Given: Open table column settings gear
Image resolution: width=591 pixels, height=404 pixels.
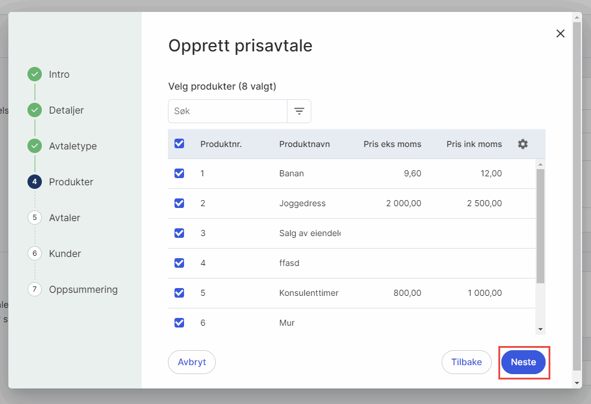Looking at the screenshot, I should [522, 144].
